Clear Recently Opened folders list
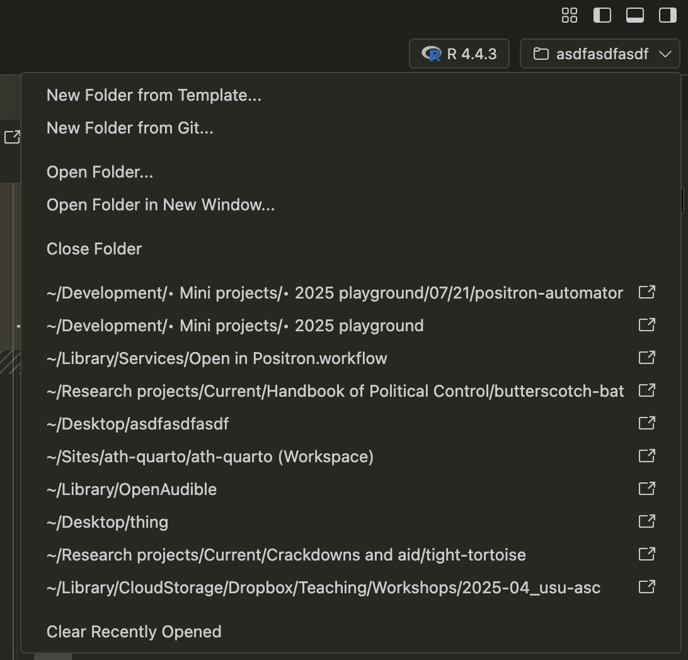Screen dimensions: 688x660 [x=134, y=632]
